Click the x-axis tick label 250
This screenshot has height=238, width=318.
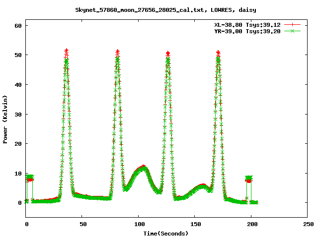pyautogui.click(x=308, y=224)
